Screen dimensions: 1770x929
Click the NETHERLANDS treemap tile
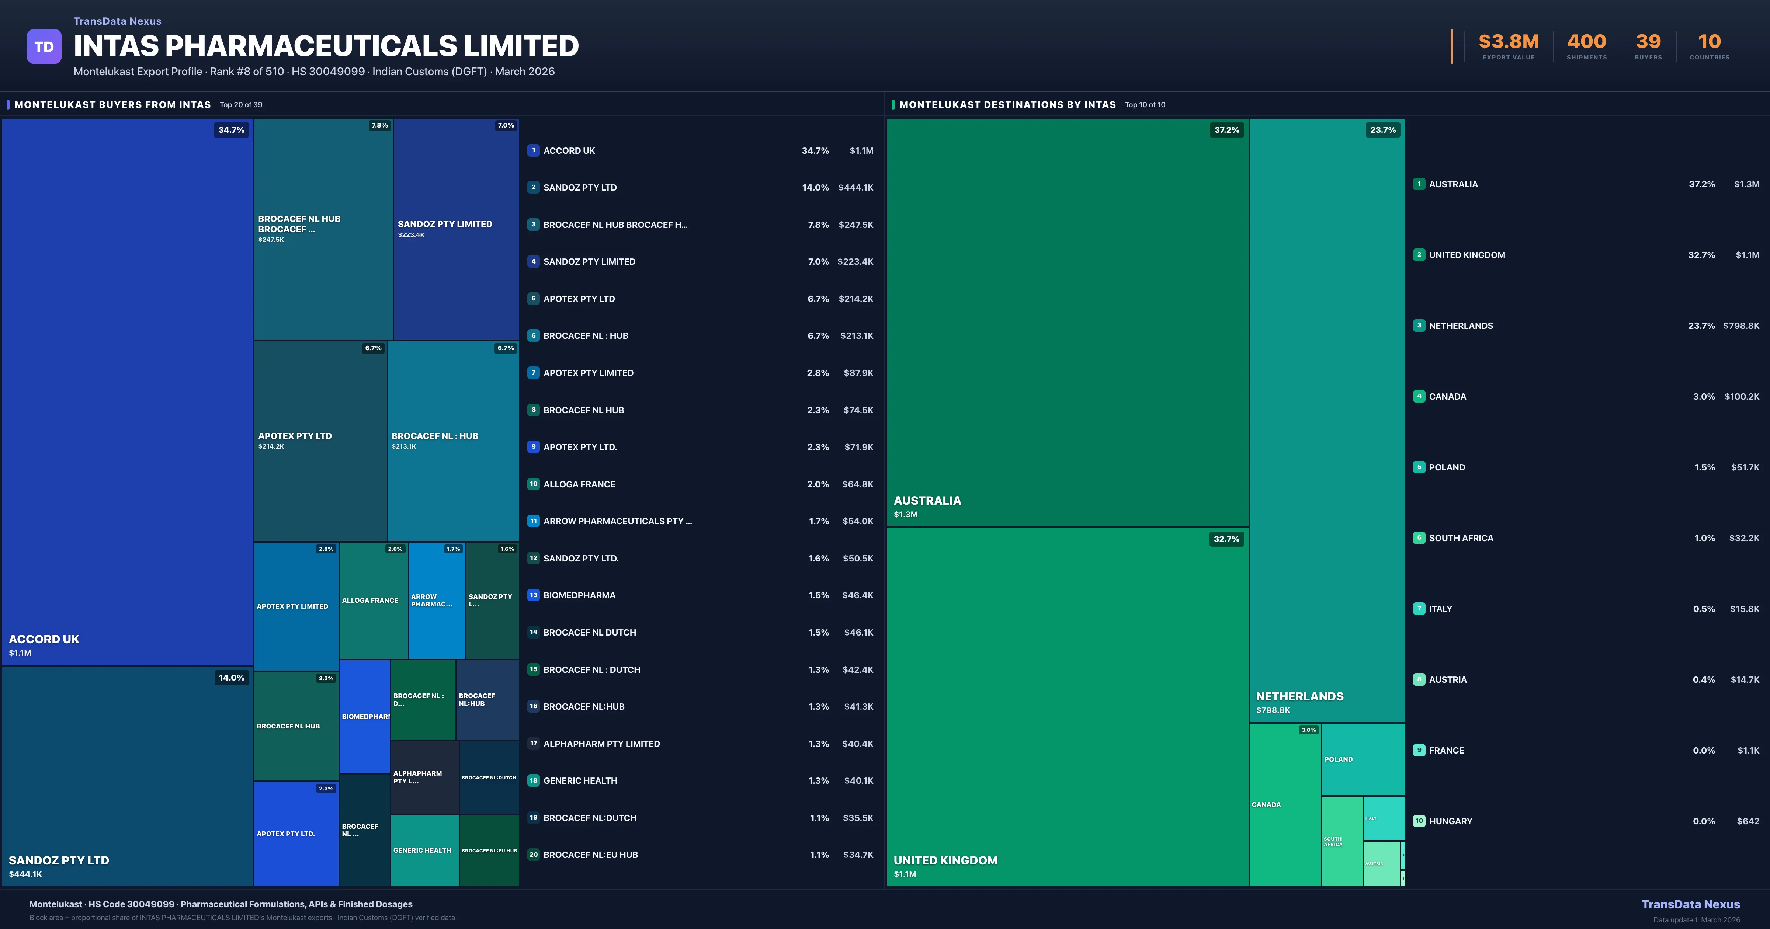coord(1327,419)
